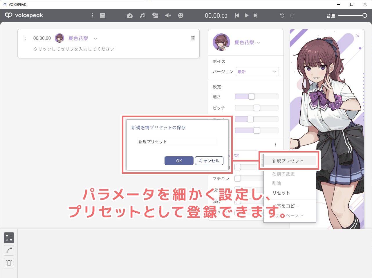372x278 pixels.
Task: Choose リセット from context menu
Action: [x=290, y=193]
